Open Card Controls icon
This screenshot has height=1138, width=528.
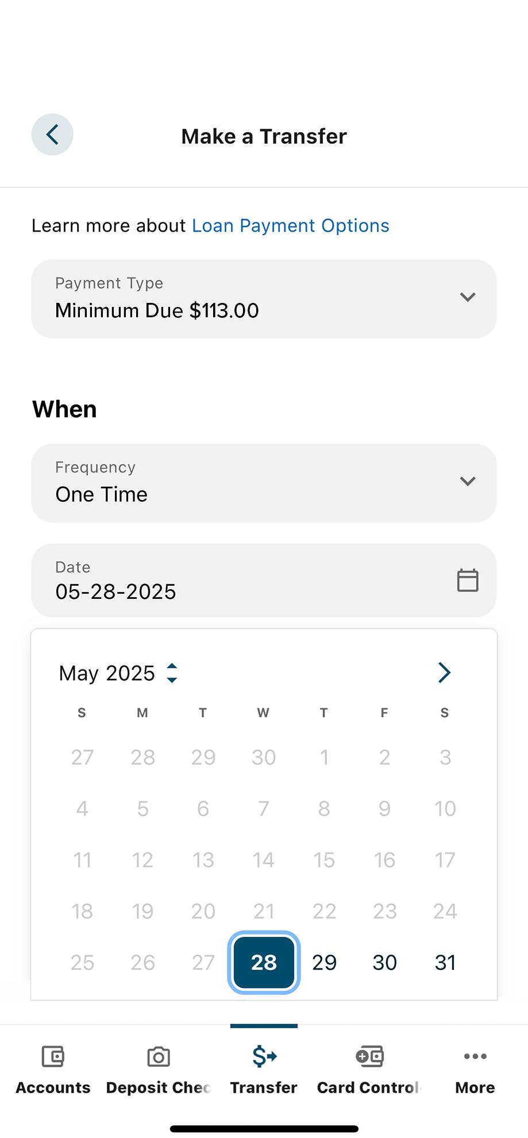pyautogui.click(x=369, y=1056)
